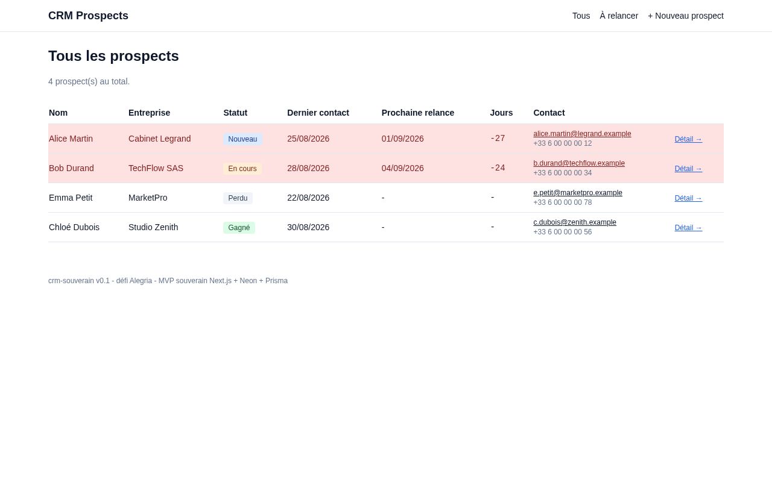Click company TechFlow SAS
The height and width of the screenshot is (482, 772).
pyautogui.click(x=156, y=168)
